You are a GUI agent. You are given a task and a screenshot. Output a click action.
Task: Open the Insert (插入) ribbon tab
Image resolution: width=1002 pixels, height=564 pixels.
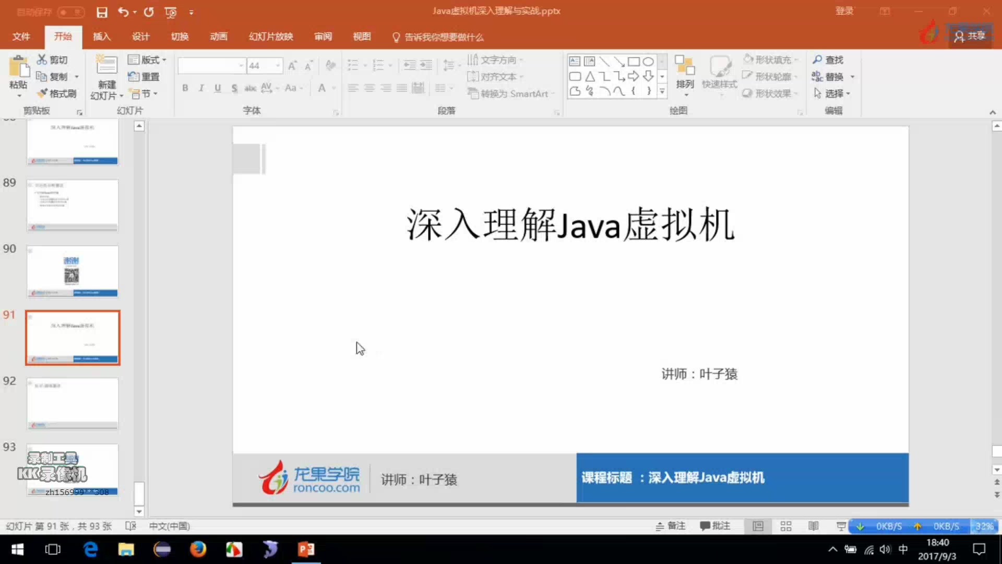(x=102, y=37)
